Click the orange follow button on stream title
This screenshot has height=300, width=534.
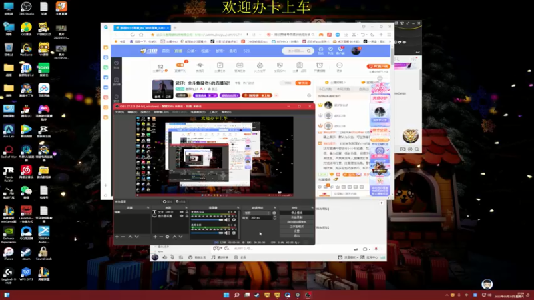pos(303,83)
